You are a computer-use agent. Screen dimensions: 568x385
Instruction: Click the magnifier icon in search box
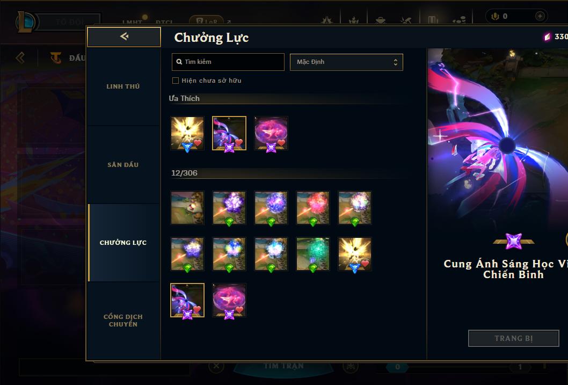(179, 62)
